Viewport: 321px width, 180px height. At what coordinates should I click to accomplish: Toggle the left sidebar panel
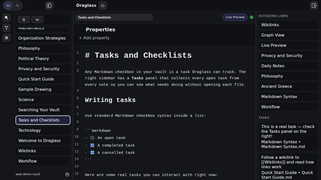tap(49, 5)
